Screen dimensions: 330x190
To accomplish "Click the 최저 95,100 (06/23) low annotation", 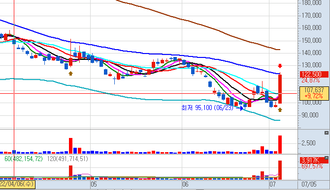I will pos(207,108).
